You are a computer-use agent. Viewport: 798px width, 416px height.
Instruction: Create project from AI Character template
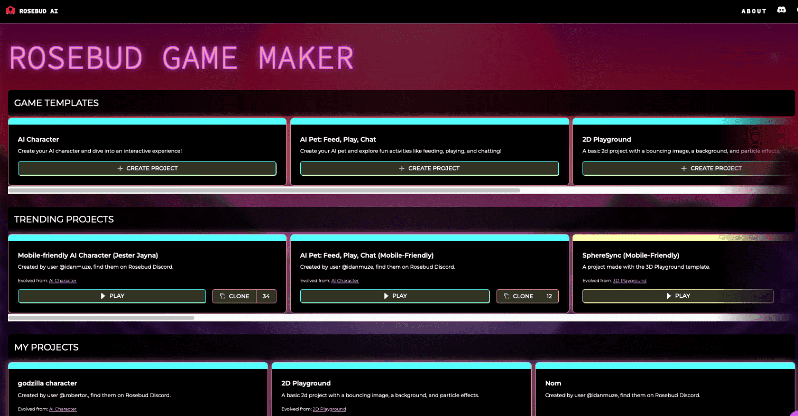[x=147, y=168]
